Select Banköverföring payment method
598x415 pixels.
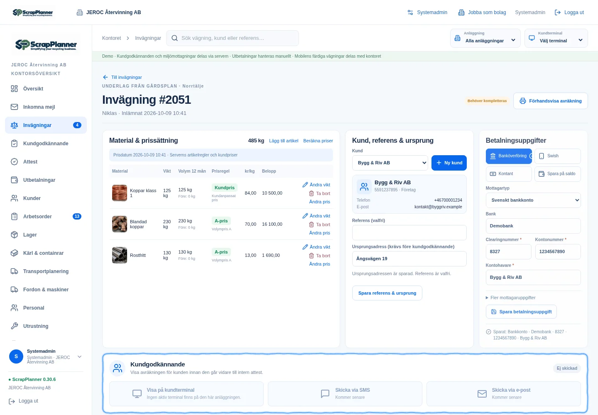point(509,156)
